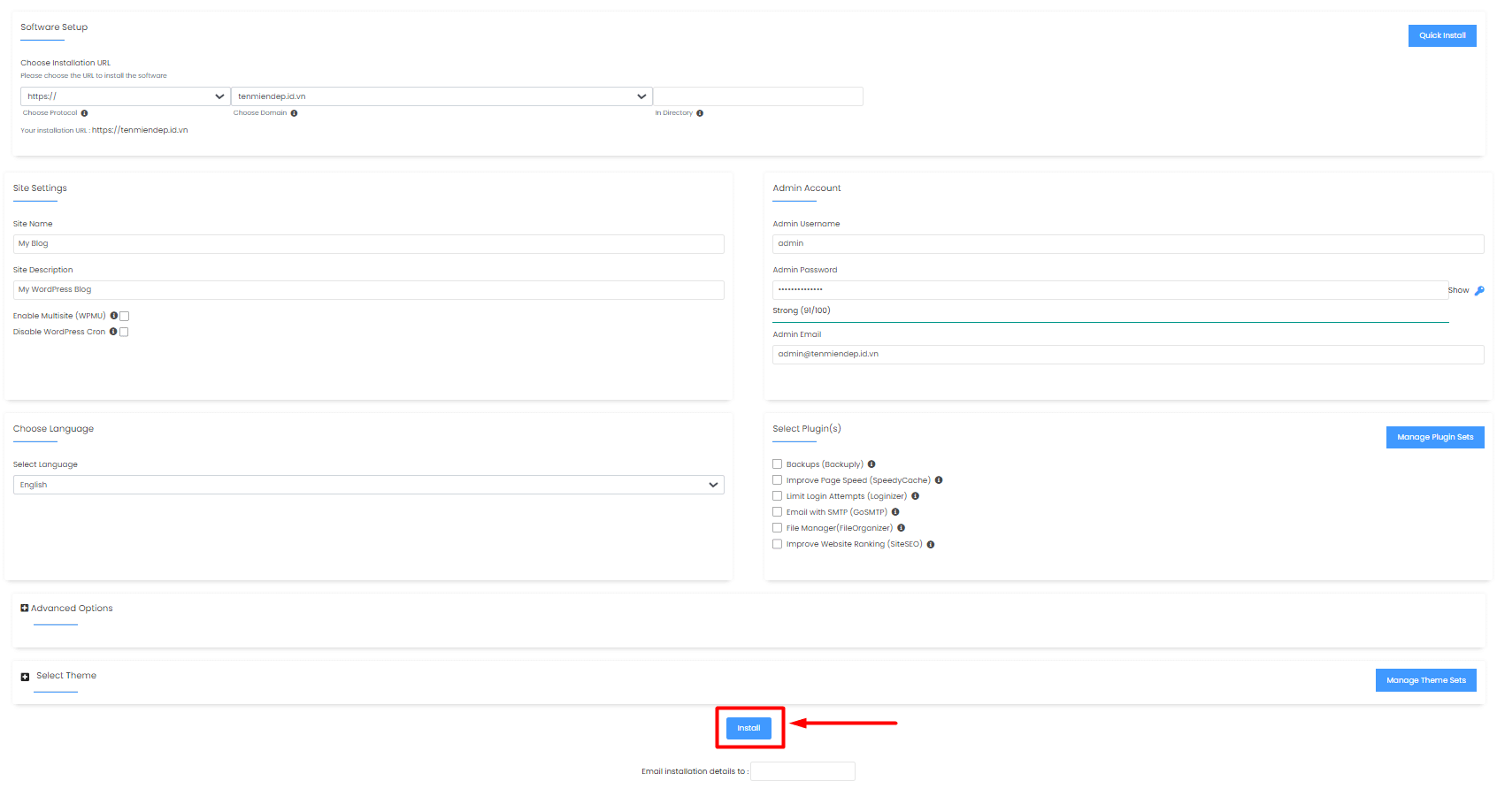Expand the Advanced Options section
The height and width of the screenshot is (789, 1497).
tap(25, 609)
